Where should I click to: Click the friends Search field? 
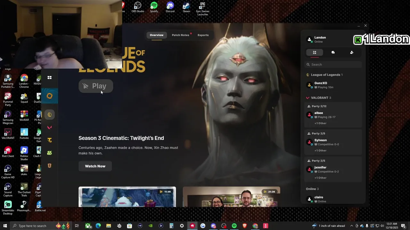pyautogui.click(x=333, y=65)
